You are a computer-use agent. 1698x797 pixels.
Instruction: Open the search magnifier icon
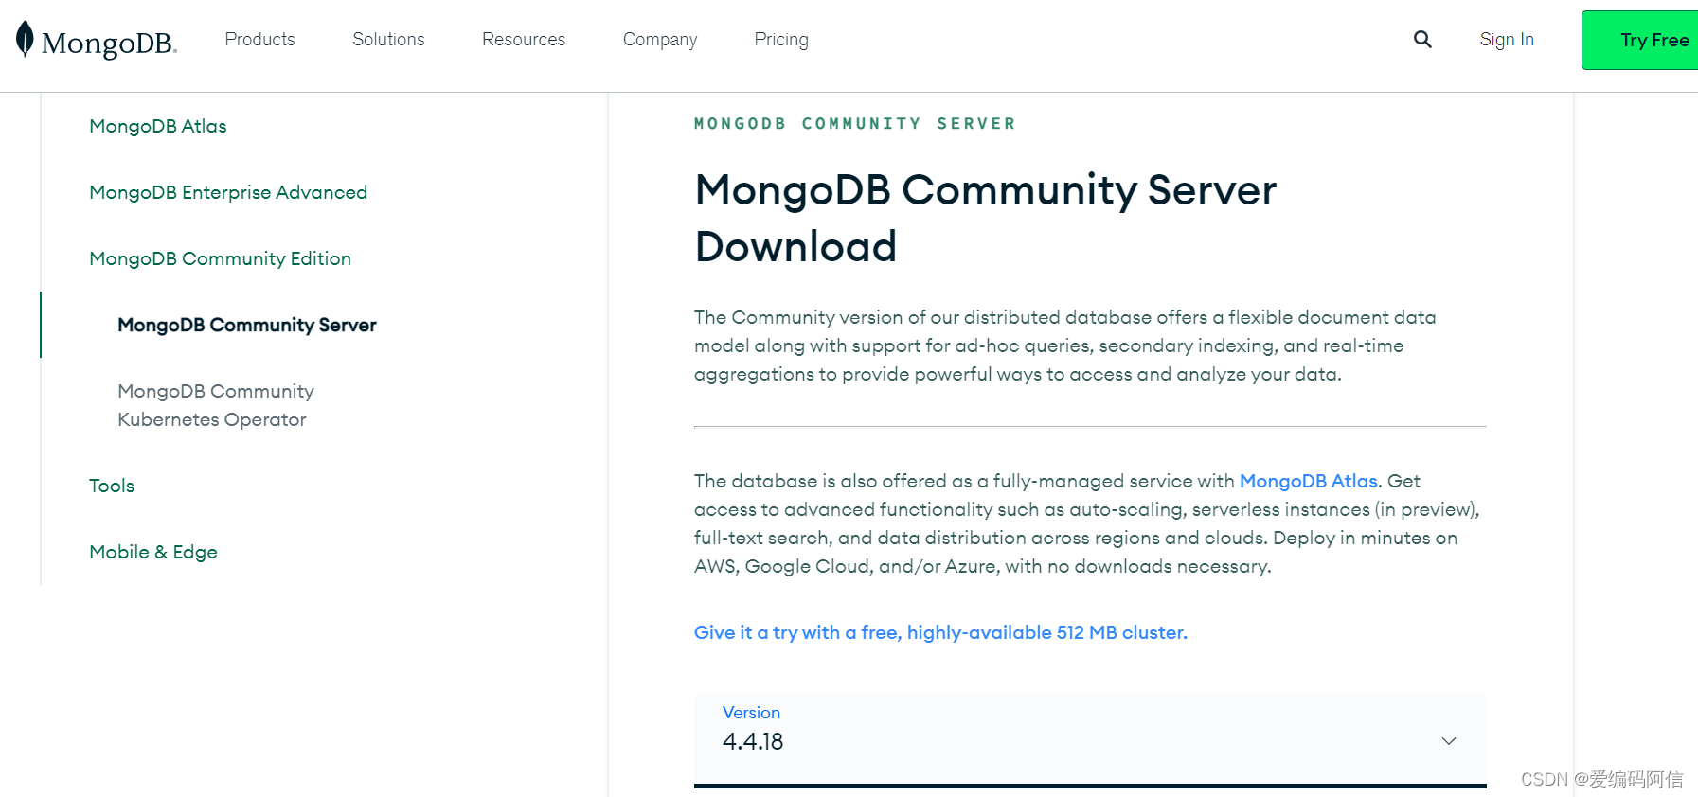coord(1422,40)
